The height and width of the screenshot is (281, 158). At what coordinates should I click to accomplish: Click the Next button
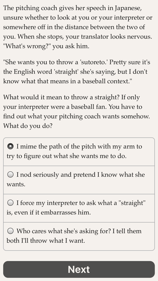79,269
